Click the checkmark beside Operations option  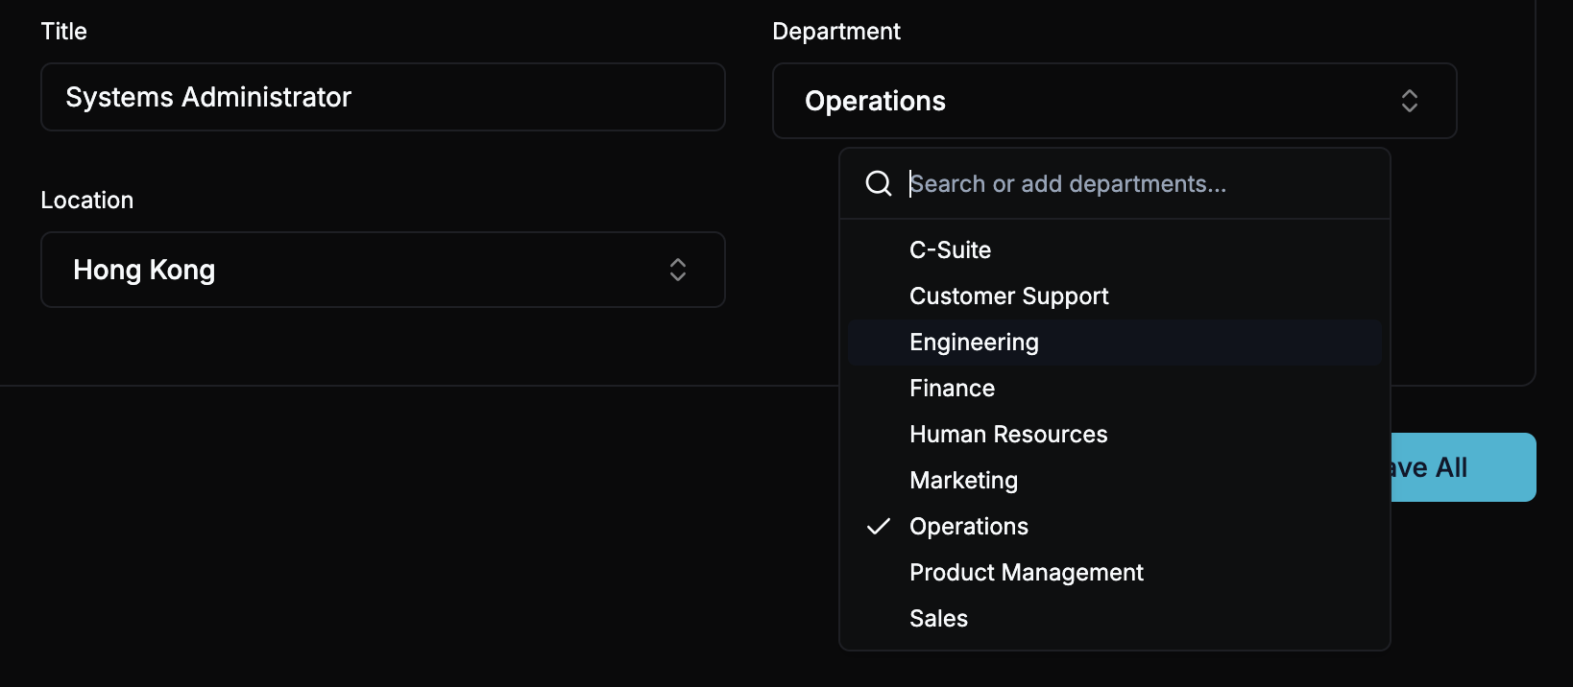click(879, 527)
